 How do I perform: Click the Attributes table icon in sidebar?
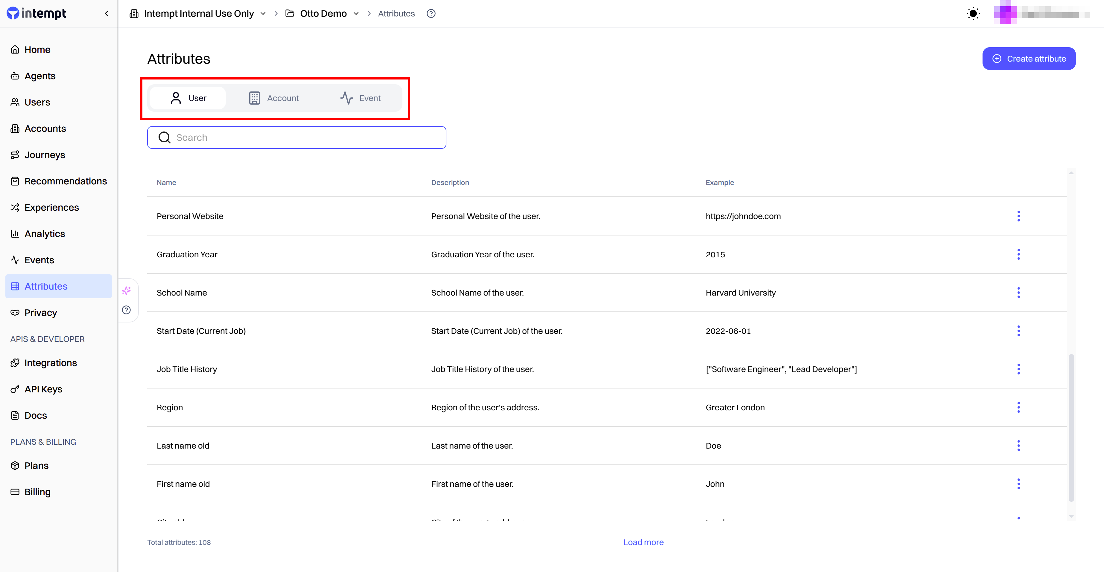click(x=15, y=286)
